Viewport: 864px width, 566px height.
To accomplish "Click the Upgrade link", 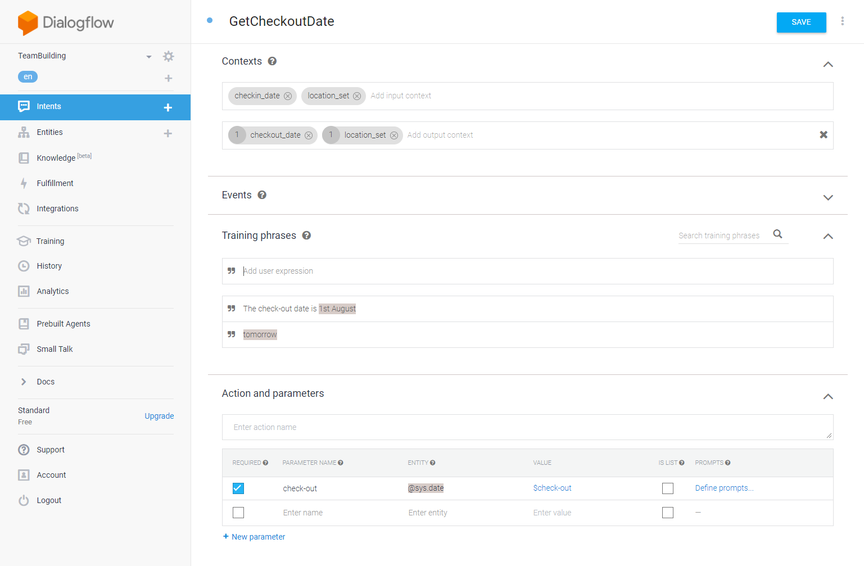I will coord(159,416).
